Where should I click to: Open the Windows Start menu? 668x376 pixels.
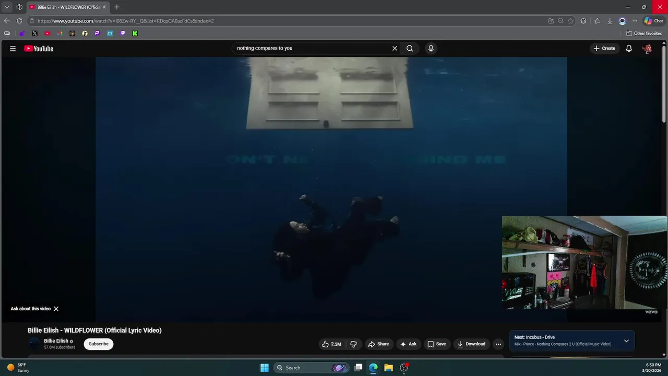point(265,368)
